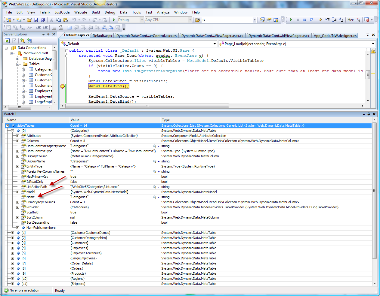Click the Increase Indent icon
This screenshot has width=380, height=296.
coord(45,28)
